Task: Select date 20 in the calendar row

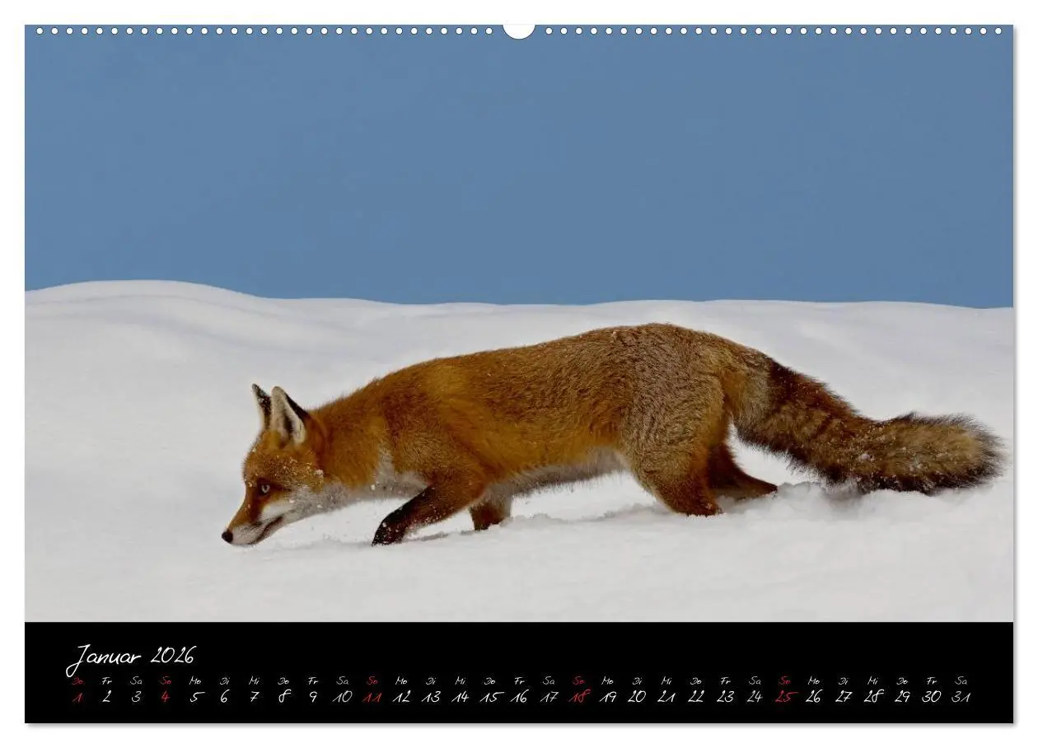Action: tap(637, 697)
